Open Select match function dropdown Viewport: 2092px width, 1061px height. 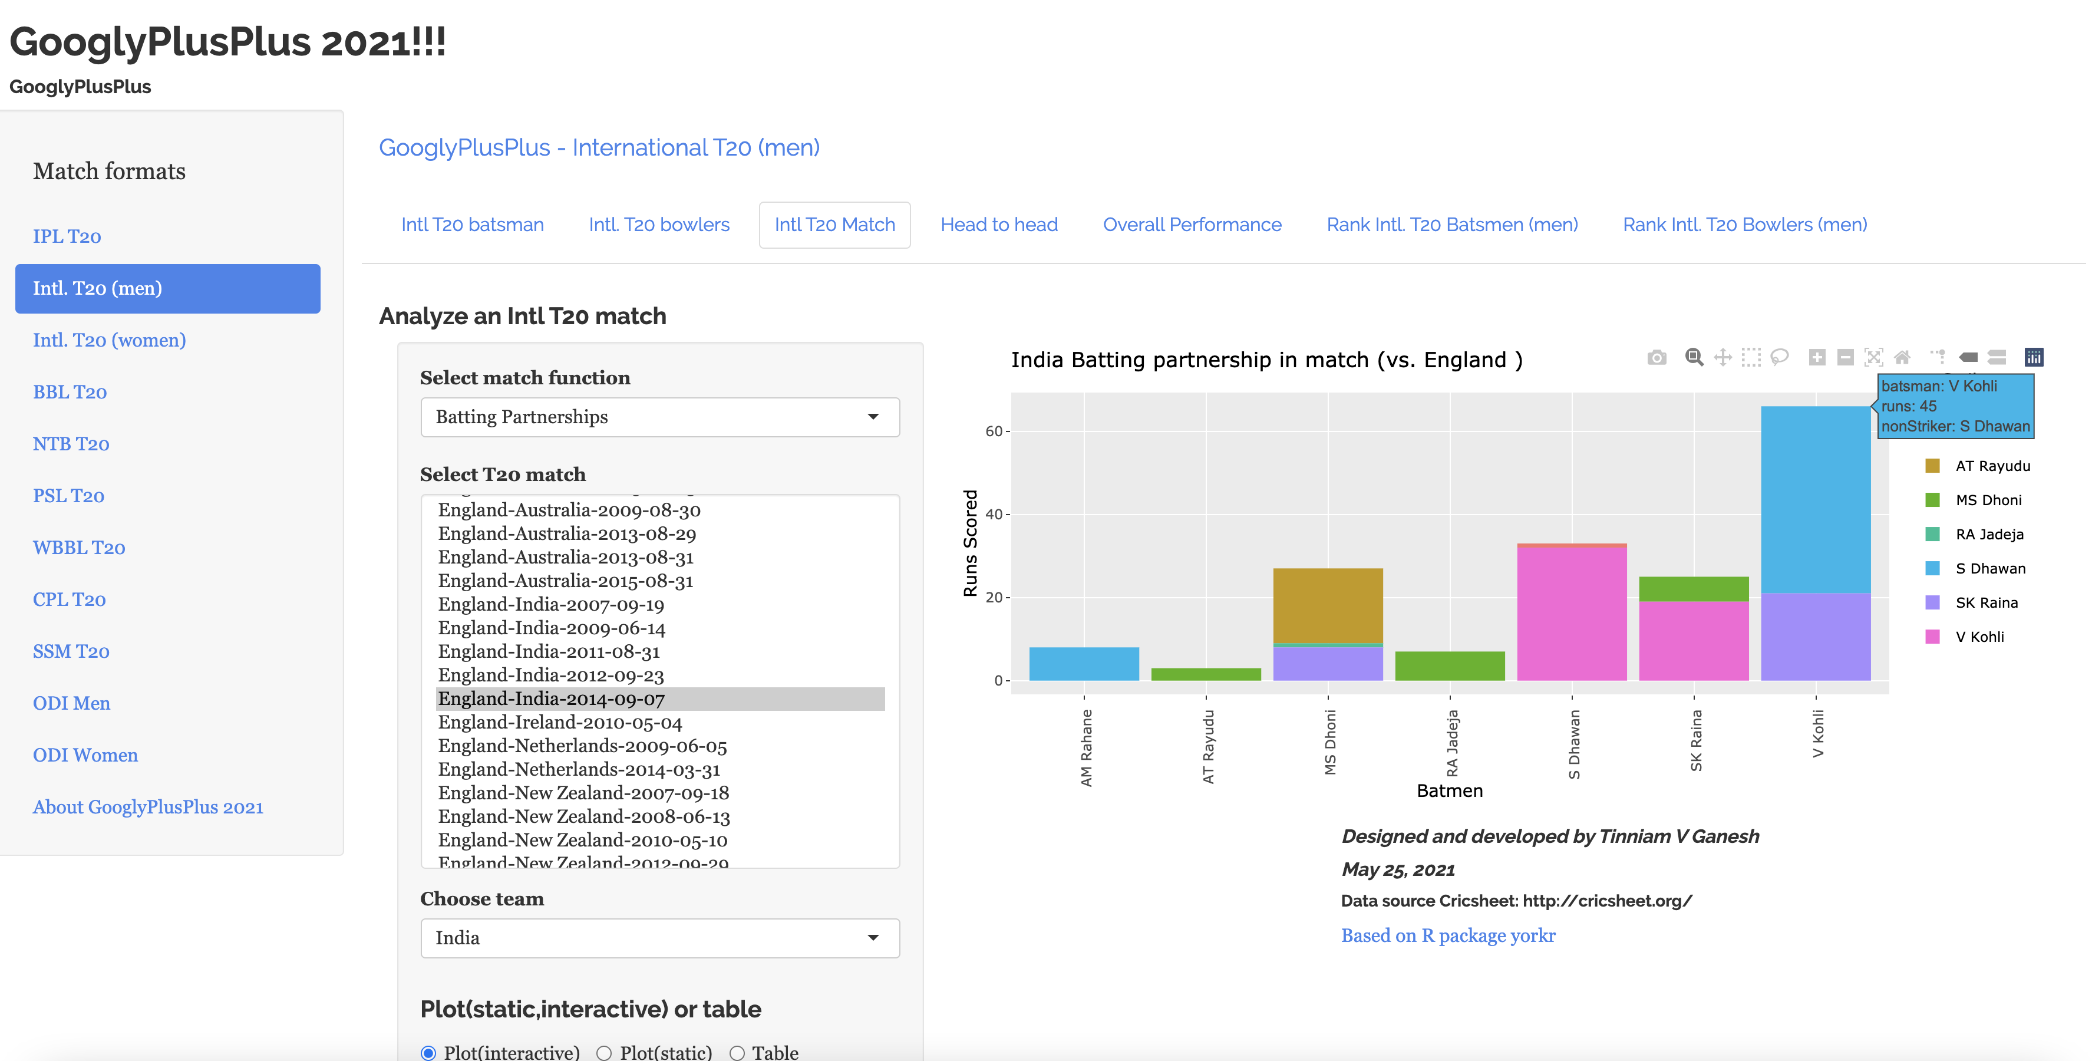[659, 417]
